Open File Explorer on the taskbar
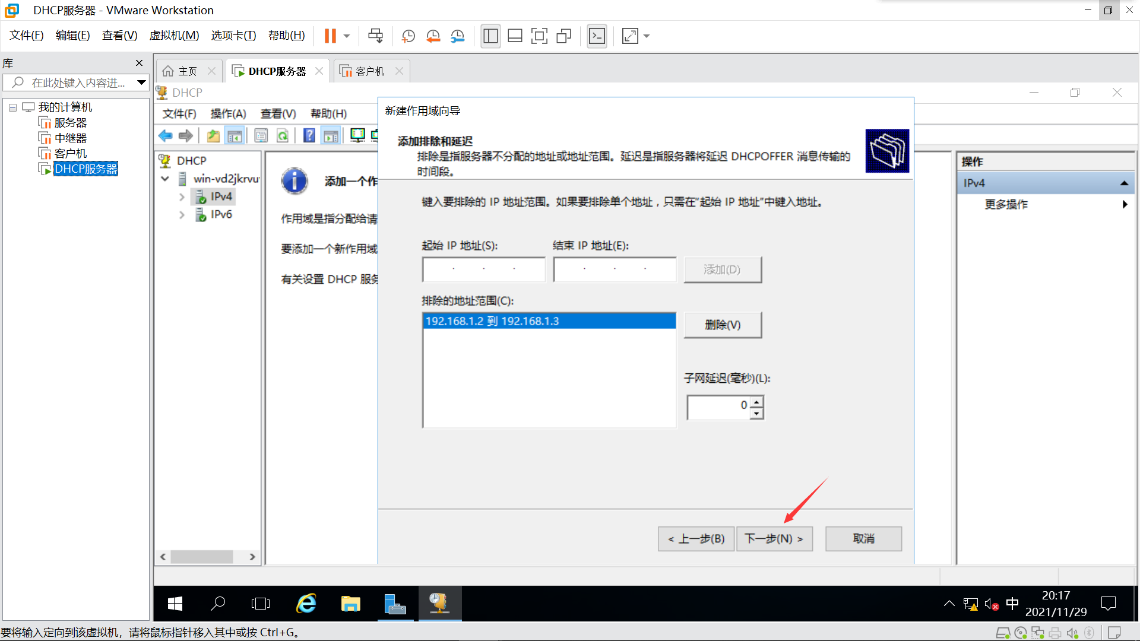Viewport: 1140px width, 641px height. (x=350, y=604)
